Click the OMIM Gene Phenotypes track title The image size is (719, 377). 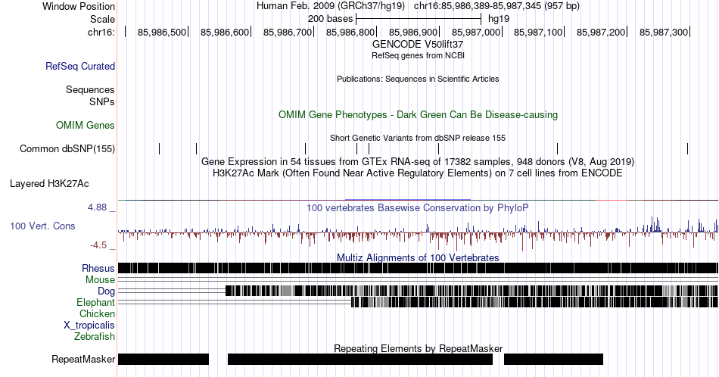tap(418, 114)
